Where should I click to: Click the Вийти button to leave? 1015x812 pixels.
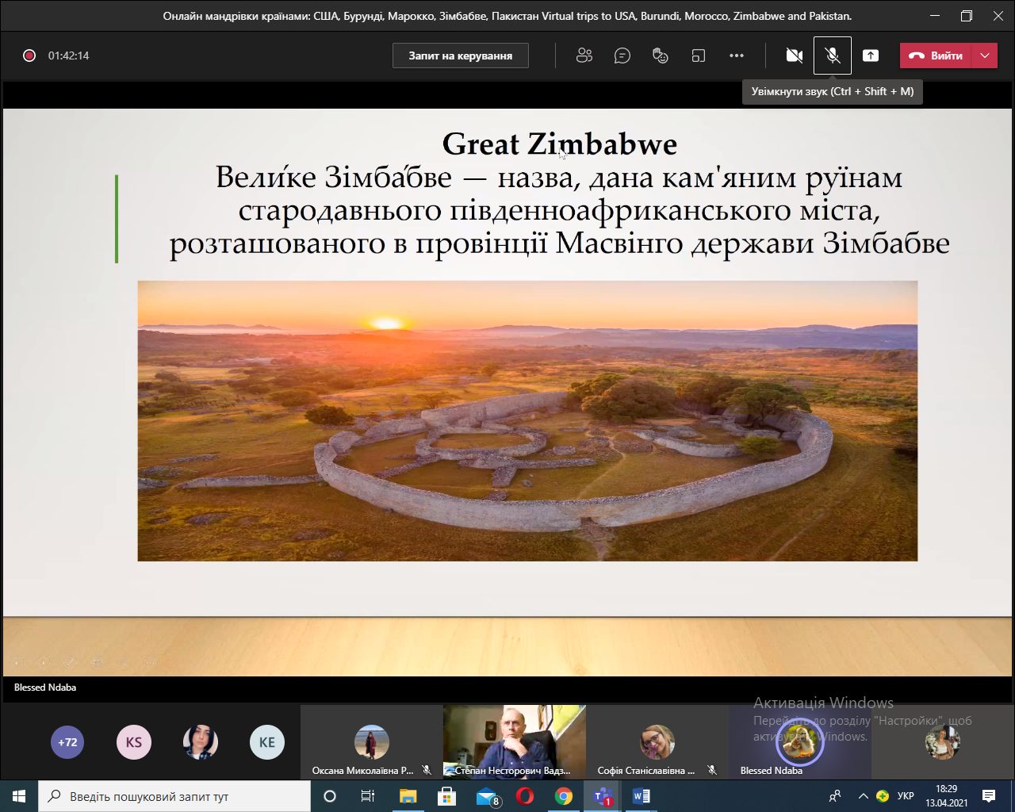(936, 56)
